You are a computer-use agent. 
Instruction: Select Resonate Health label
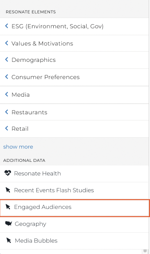37,173
